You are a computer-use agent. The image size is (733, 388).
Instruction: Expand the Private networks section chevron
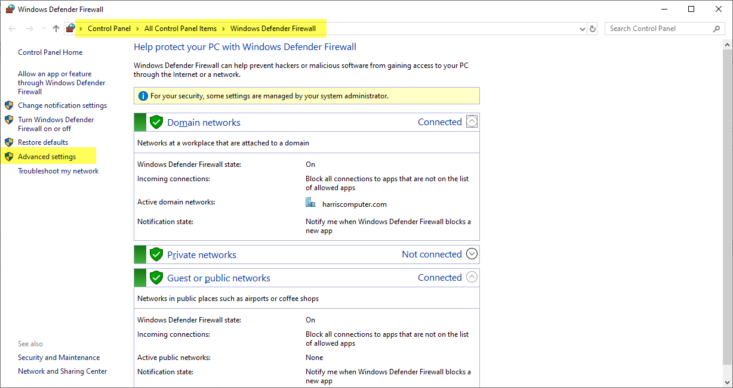pos(472,254)
